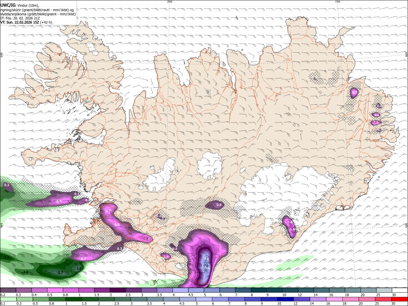This screenshot has height=306, width=408.
Task: Select the IT: Fös. 20. 02. 2026 21Z line
Action: 20,18
